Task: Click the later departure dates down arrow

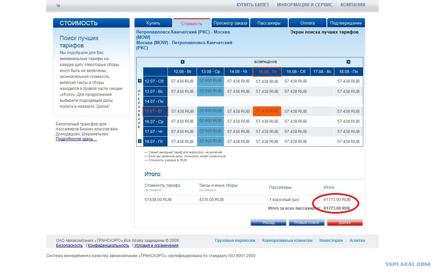Action: click(140, 141)
